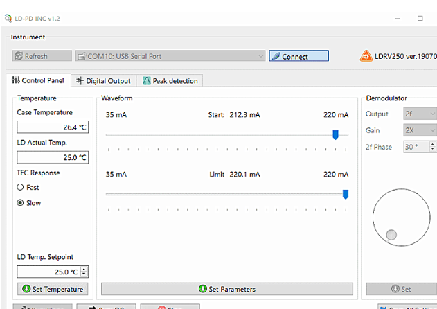The height and width of the screenshot is (309, 437).
Task: Open the Demodulator Output 2f dropdown
Action: pos(420,114)
